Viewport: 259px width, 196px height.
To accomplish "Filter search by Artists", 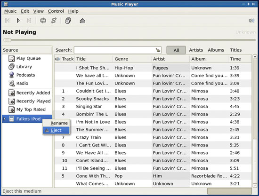I will (196, 50).
